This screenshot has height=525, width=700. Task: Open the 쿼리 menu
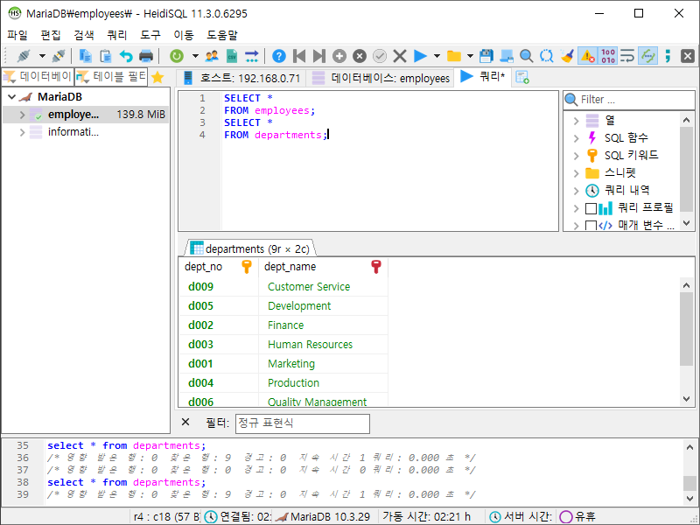(x=117, y=35)
